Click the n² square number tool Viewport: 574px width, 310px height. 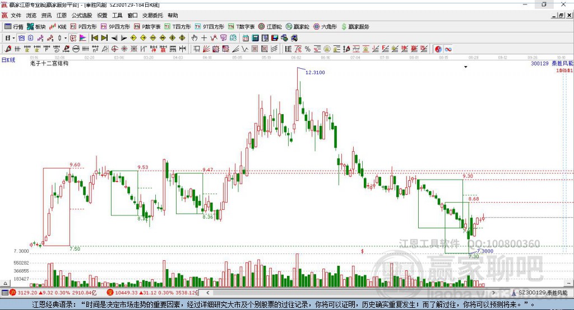click(95, 49)
